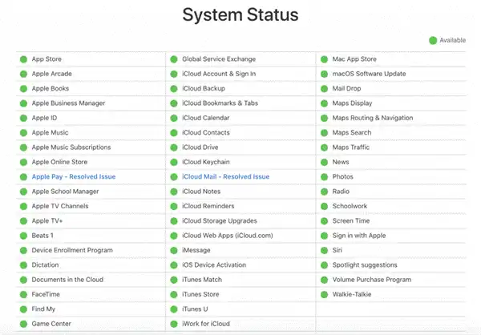Click the status dot beside iCloud Mail
The width and height of the screenshot is (481, 335).
coord(174,177)
